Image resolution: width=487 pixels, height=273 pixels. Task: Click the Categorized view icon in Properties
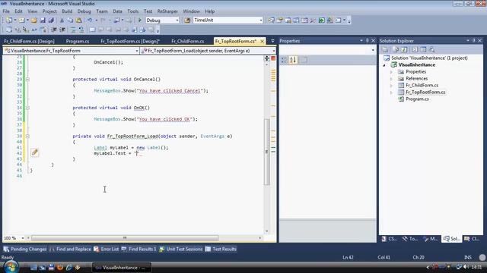click(x=284, y=60)
